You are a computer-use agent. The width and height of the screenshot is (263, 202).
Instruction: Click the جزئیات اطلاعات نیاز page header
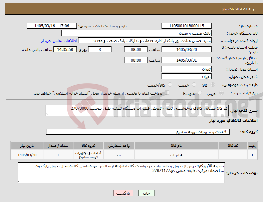tap(238, 9)
